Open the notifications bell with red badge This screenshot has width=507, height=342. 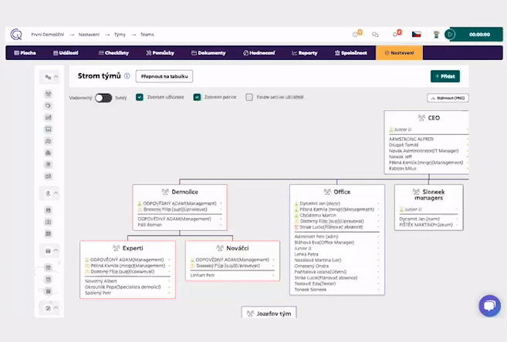(x=397, y=34)
